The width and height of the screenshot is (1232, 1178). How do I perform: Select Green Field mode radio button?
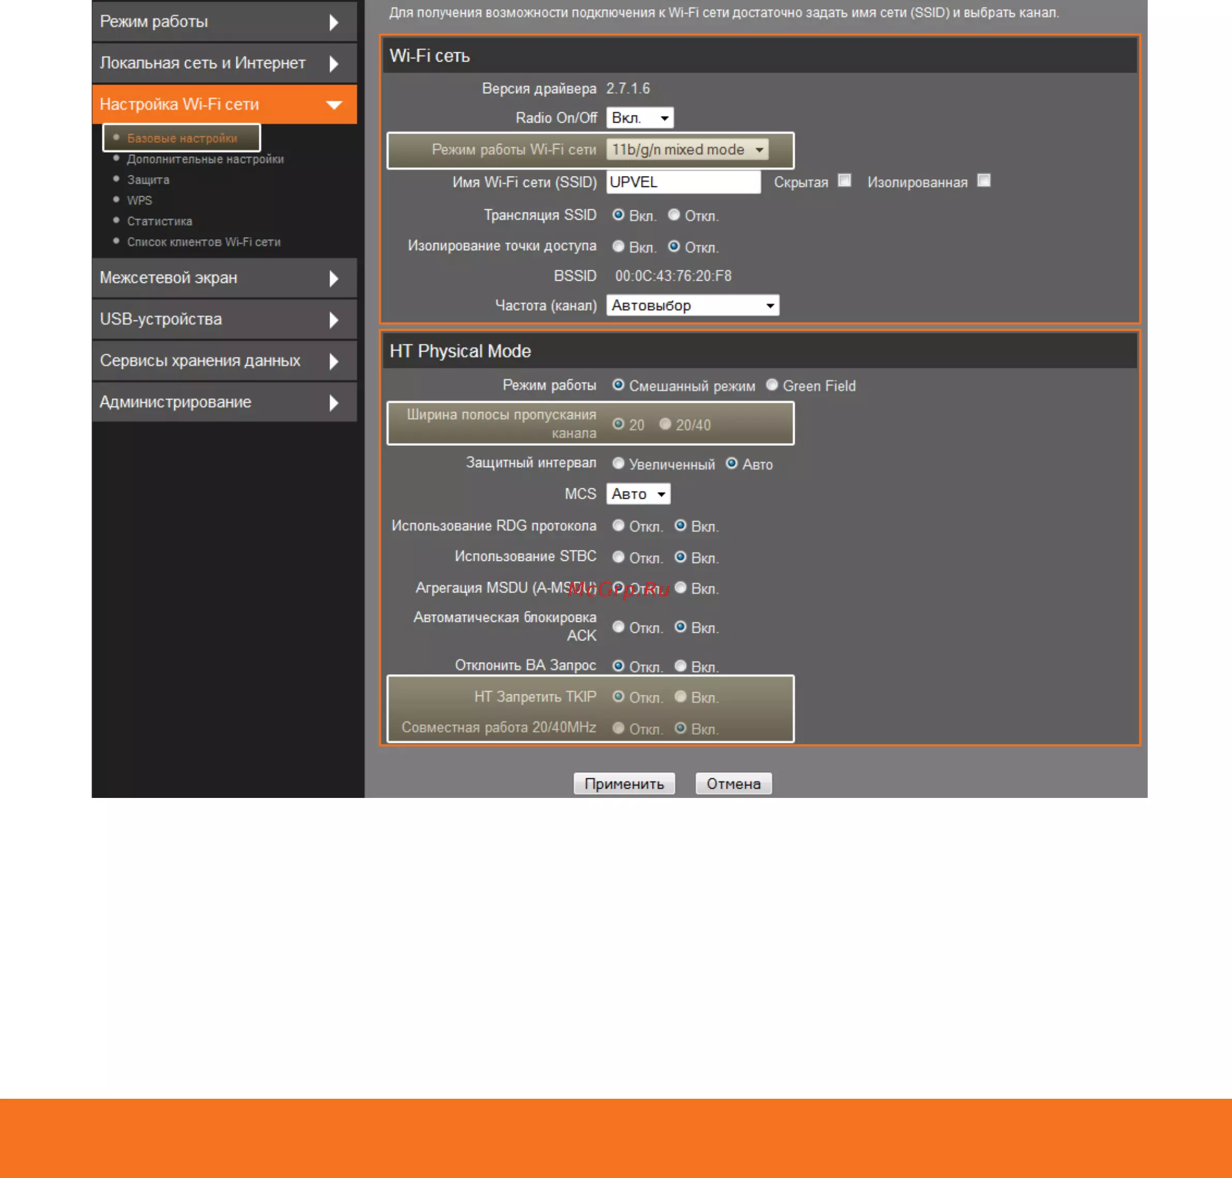pyautogui.click(x=772, y=385)
